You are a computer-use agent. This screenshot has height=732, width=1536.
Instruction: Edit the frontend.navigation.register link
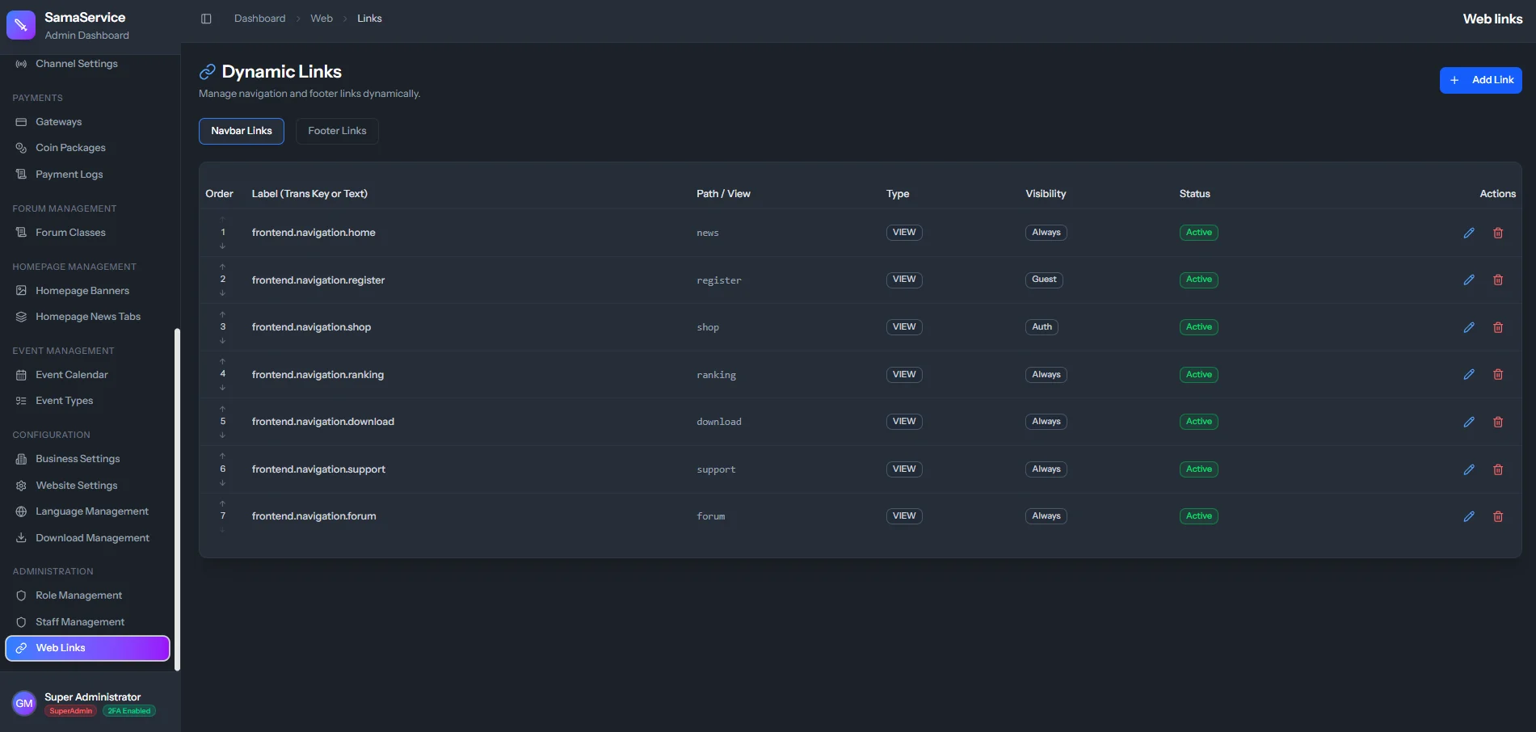(1469, 280)
